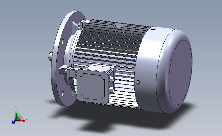Image resolution: width=222 pixels, height=136 pixels.
Task: Click the lower hex nut on terminal box
Action: click(112, 90)
